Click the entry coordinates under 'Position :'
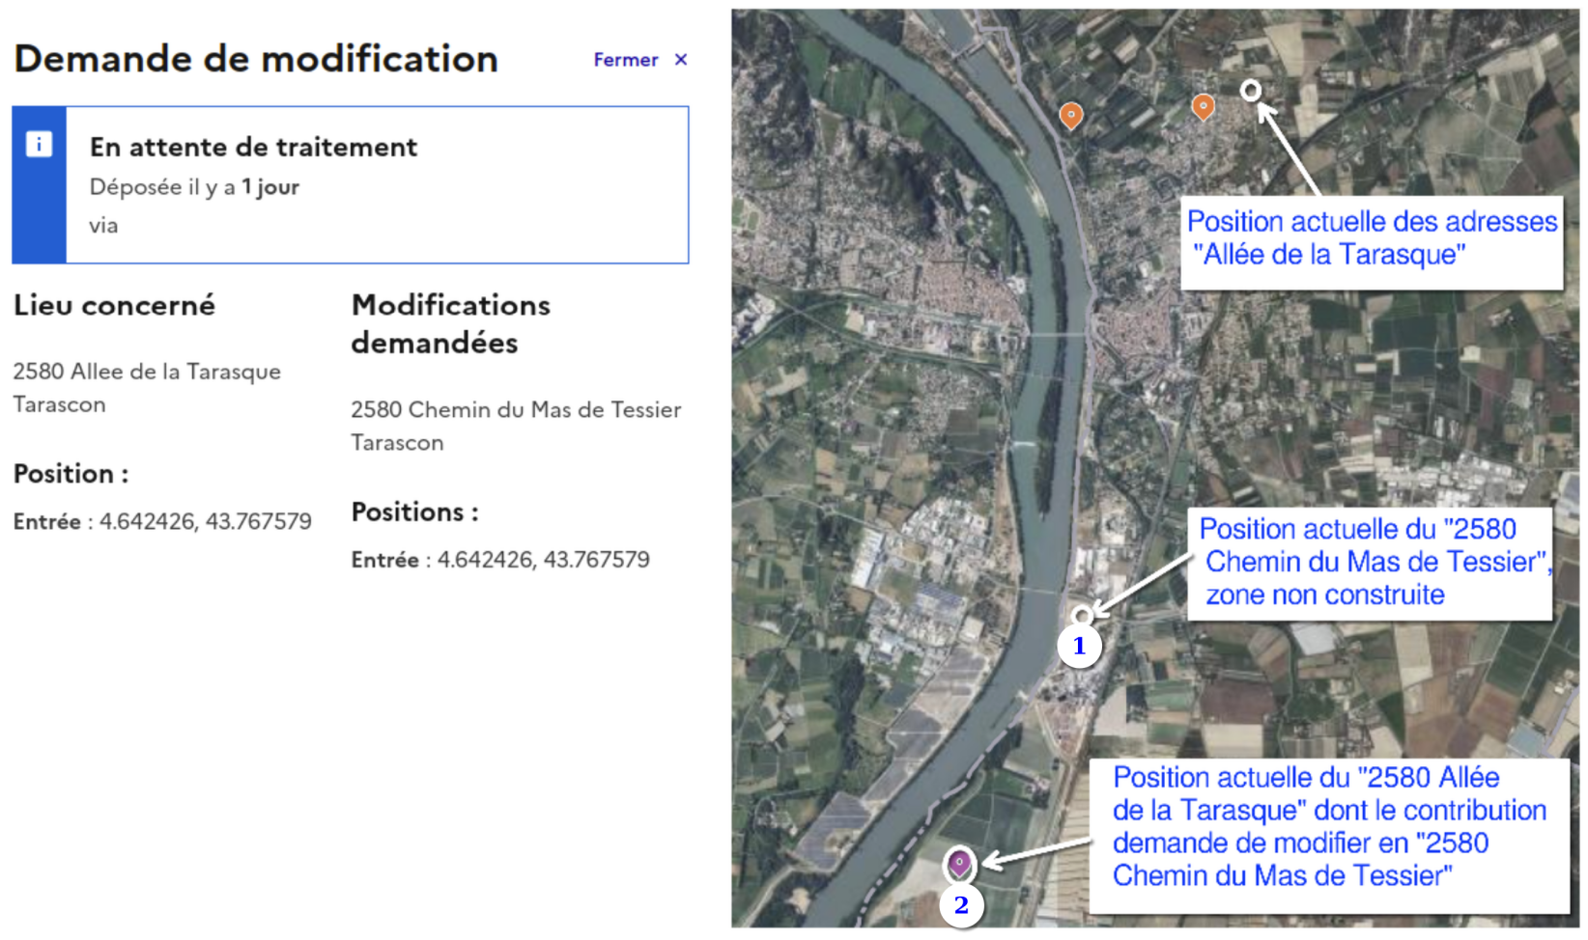 point(162,521)
